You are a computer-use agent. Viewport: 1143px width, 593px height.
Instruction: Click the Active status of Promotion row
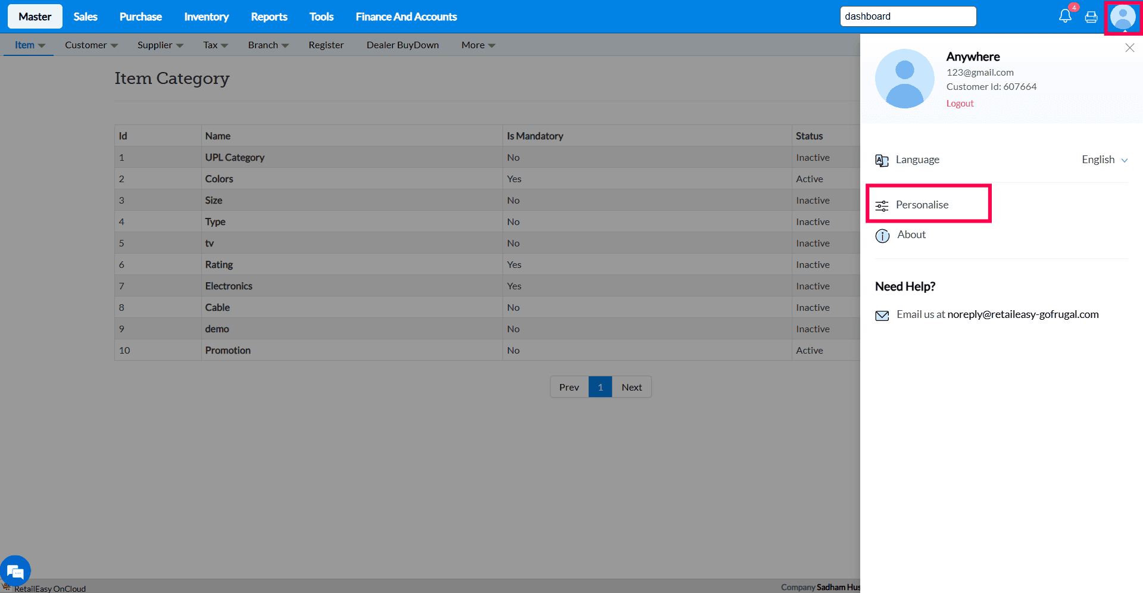[810, 350]
